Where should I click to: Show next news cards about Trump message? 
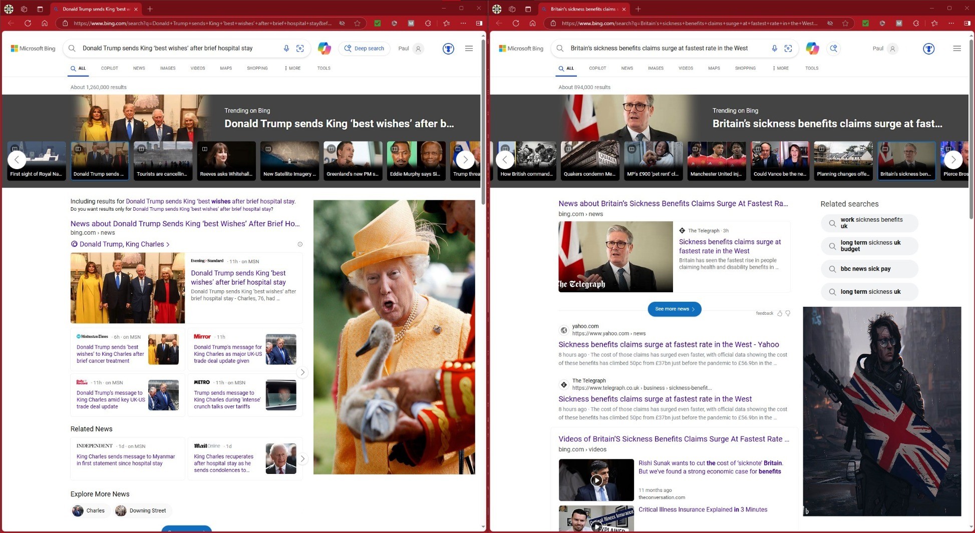302,372
